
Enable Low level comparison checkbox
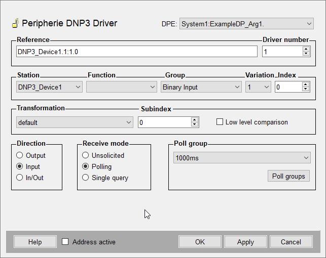[x=220, y=122]
